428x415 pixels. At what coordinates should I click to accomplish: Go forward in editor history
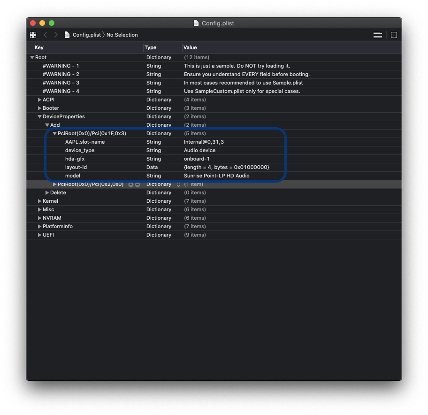pos(56,35)
